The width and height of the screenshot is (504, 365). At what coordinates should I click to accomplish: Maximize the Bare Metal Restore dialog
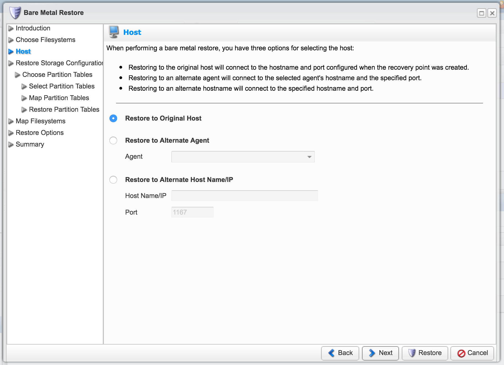(x=481, y=13)
